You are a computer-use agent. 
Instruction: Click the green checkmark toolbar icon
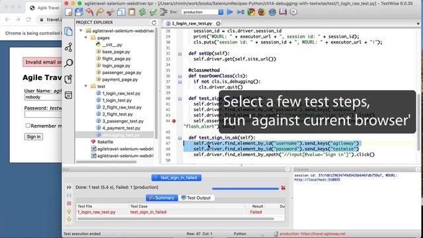tap(153, 12)
